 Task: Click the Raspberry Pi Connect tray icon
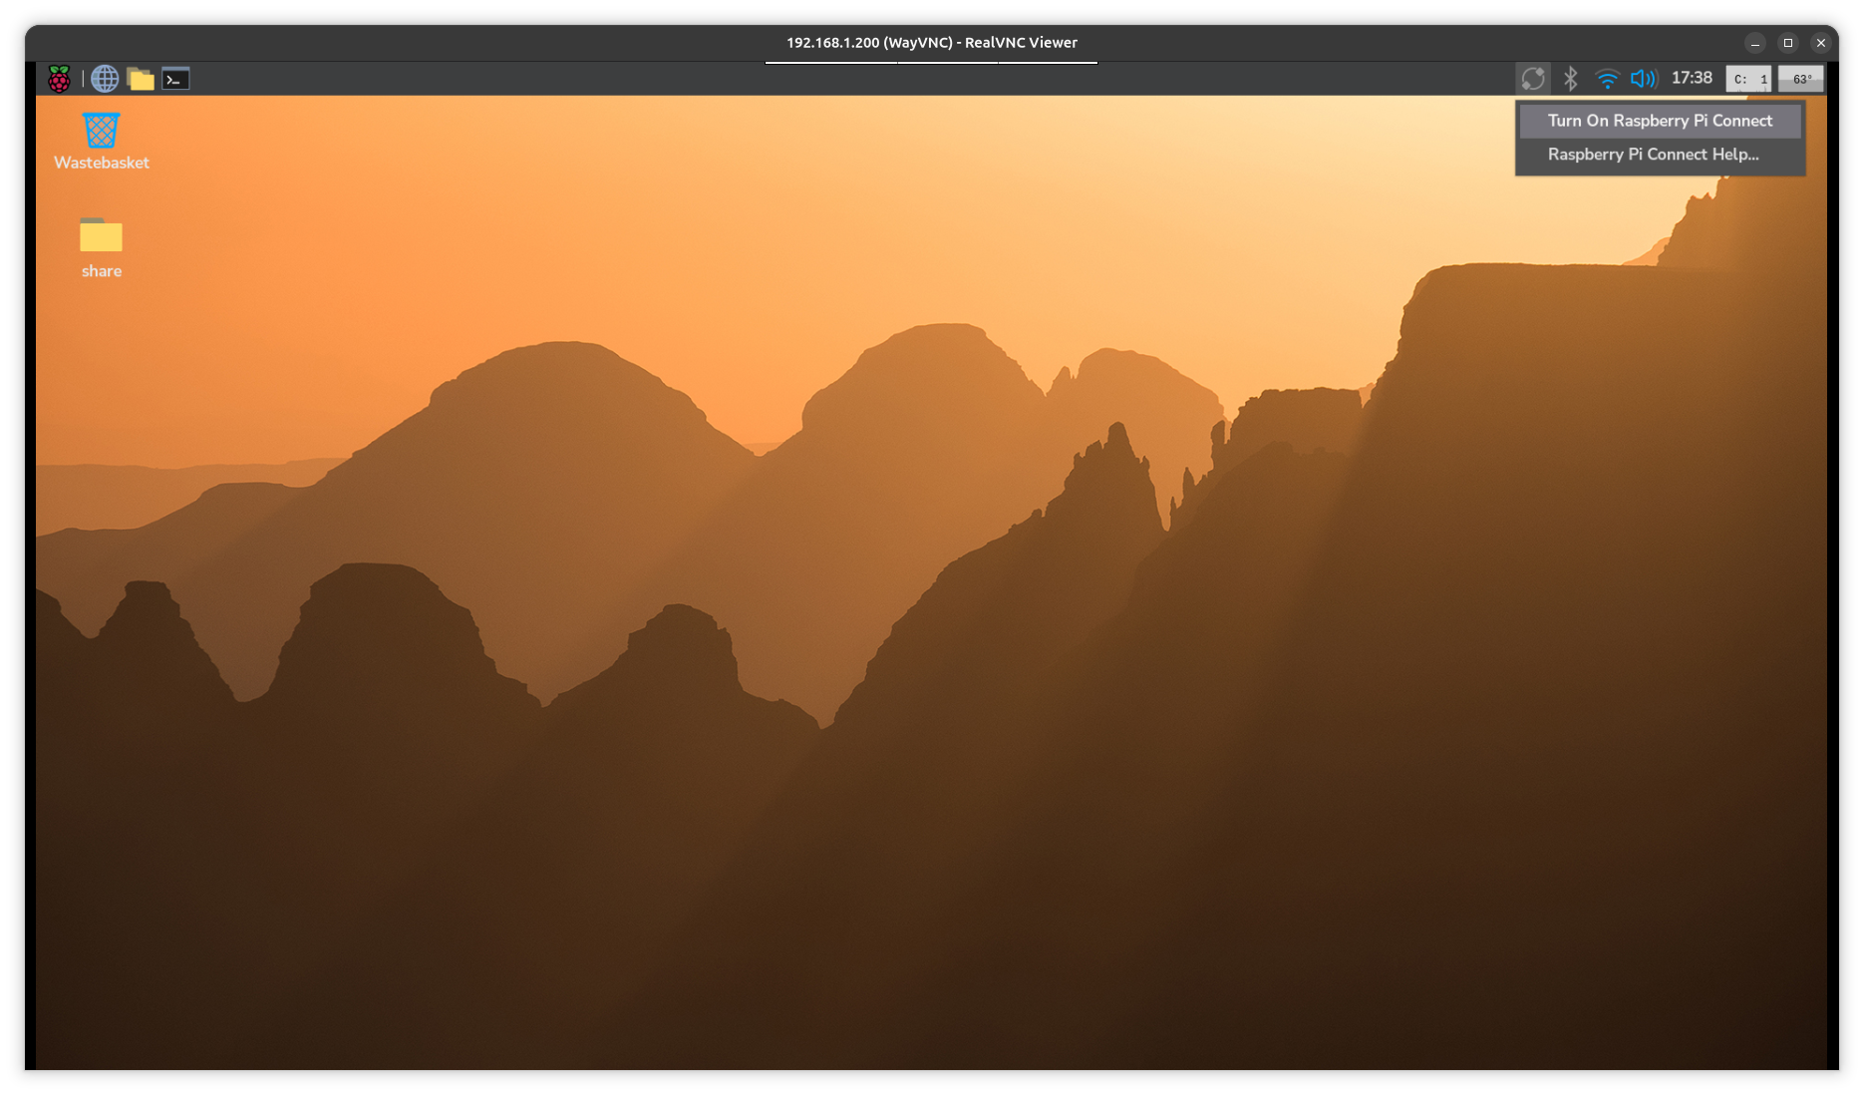(x=1532, y=78)
